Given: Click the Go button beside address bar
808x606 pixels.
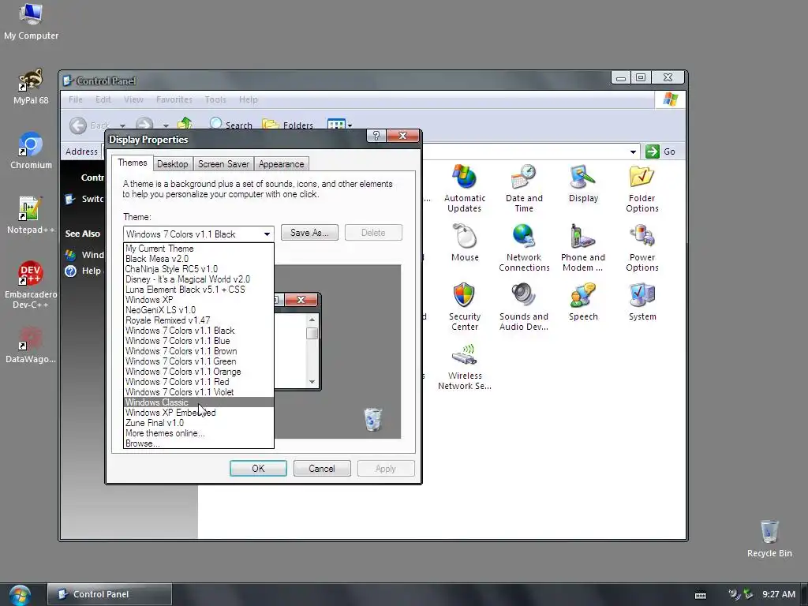Looking at the screenshot, I should point(661,151).
